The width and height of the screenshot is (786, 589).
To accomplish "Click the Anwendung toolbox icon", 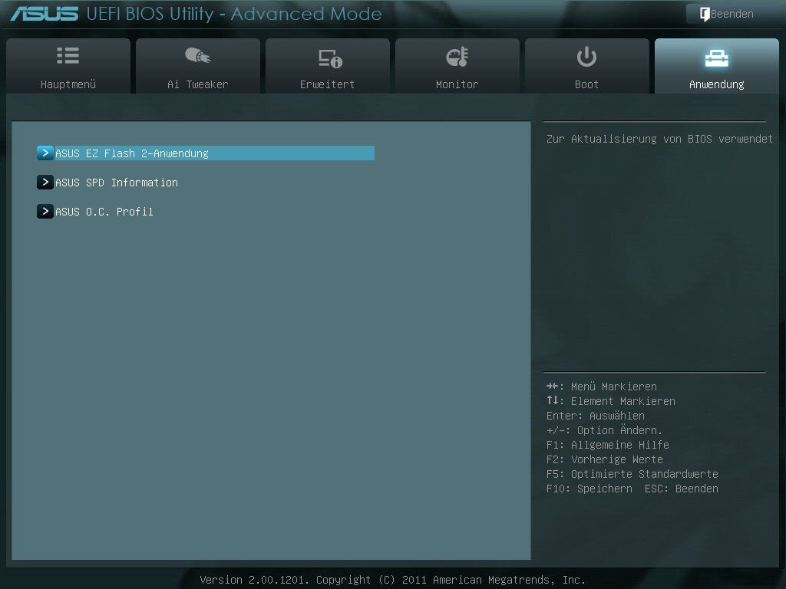I will tap(716, 58).
